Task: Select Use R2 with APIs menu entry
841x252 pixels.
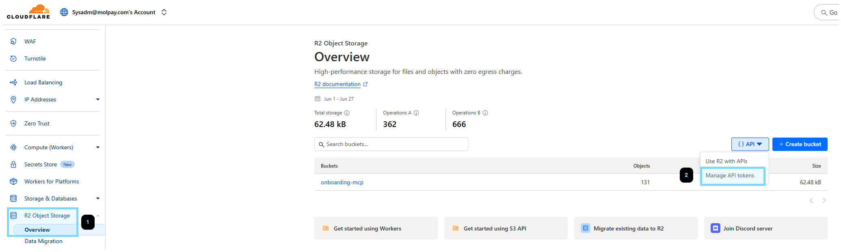Action: tap(726, 161)
